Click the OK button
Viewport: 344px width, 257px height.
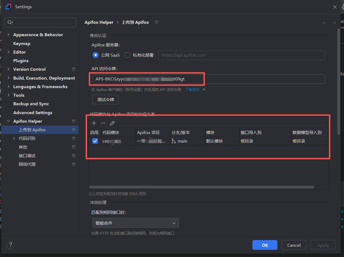tap(265, 245)
